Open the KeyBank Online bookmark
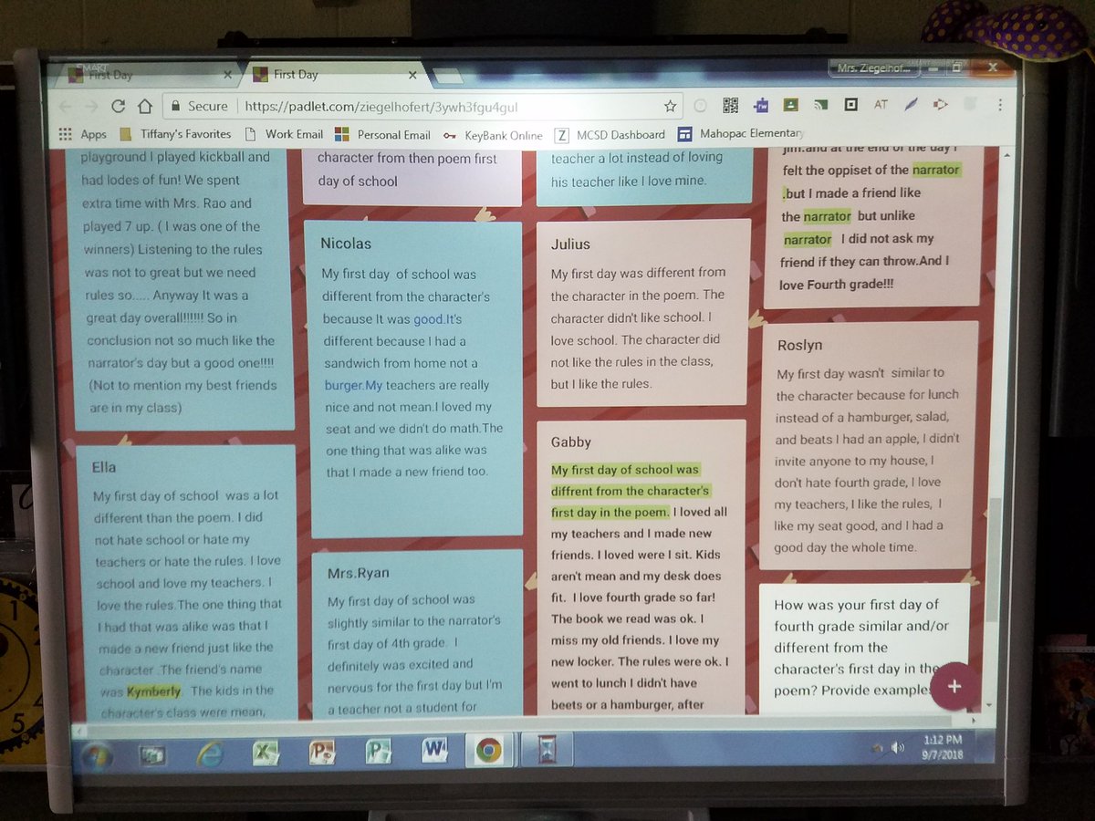1095x821 pixels. point(493,135)
